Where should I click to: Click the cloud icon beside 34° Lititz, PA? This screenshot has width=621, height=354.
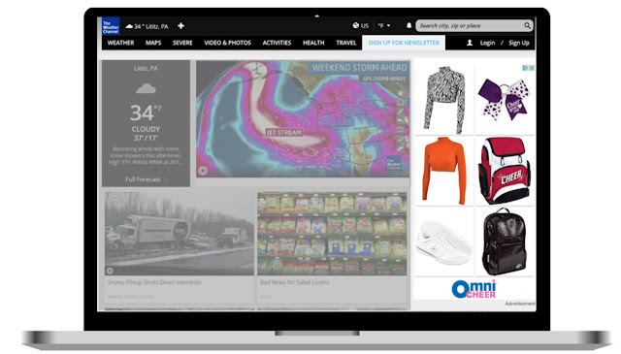[x=129, y=26]
